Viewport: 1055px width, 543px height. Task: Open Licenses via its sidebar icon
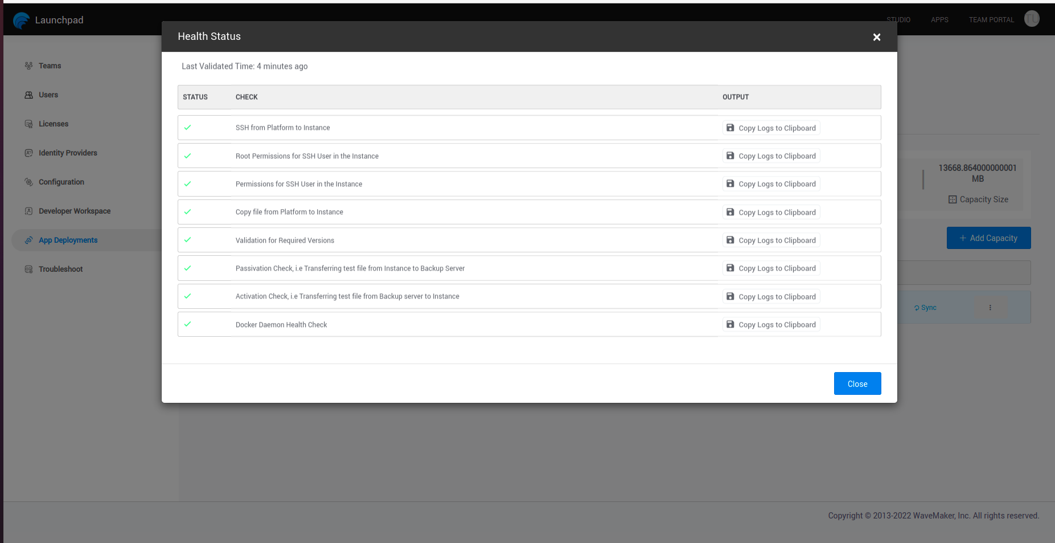pyautogui.click(x=28, y=124)
